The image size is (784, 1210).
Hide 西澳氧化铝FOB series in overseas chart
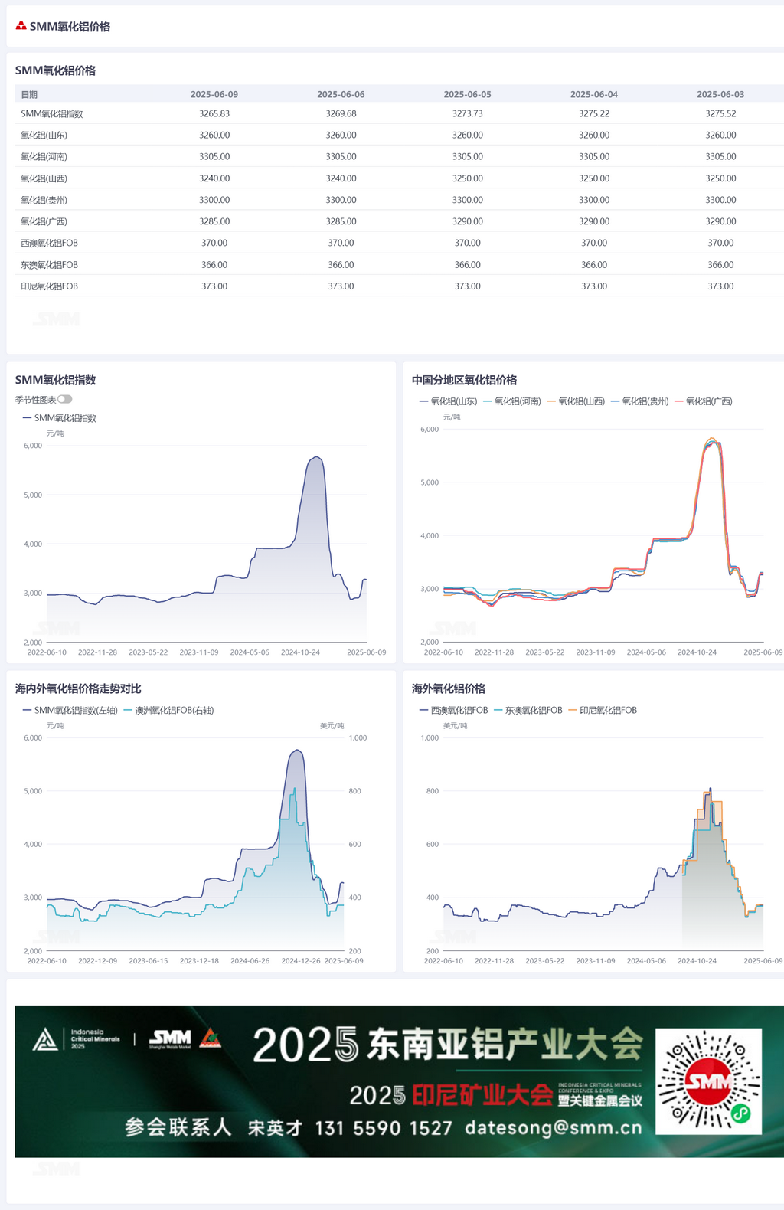click(x=453, y=711)
